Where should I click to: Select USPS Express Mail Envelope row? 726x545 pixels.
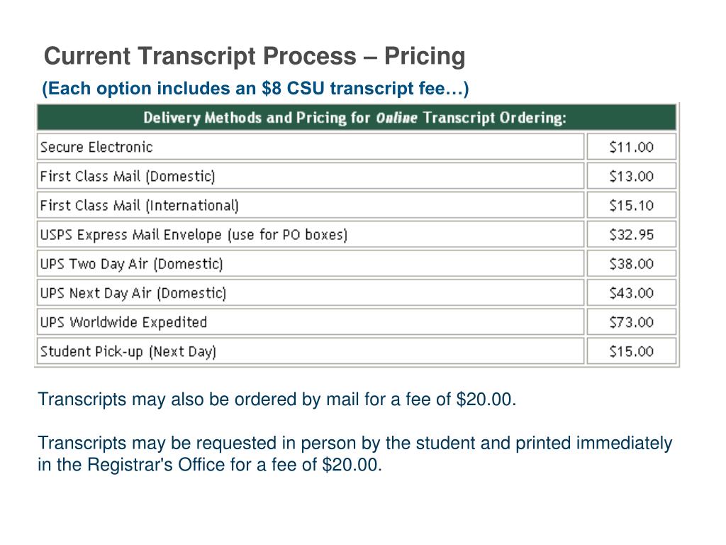point(194,234)
